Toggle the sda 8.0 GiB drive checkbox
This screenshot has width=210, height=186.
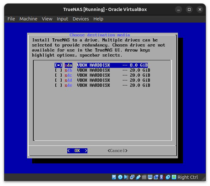(58, 65)
